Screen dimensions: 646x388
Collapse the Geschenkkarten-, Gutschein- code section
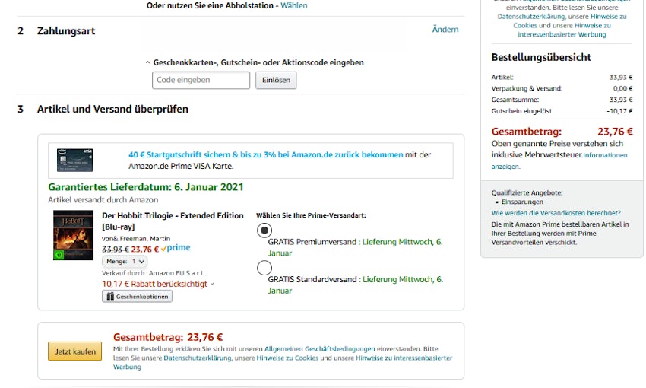tap(147, 63)
